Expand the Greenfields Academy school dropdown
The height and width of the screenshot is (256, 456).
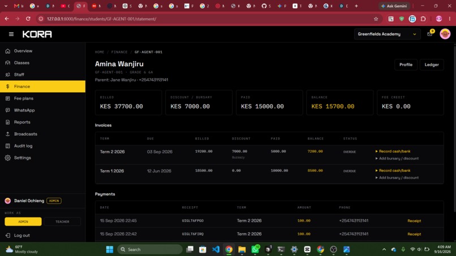point(387,34)
